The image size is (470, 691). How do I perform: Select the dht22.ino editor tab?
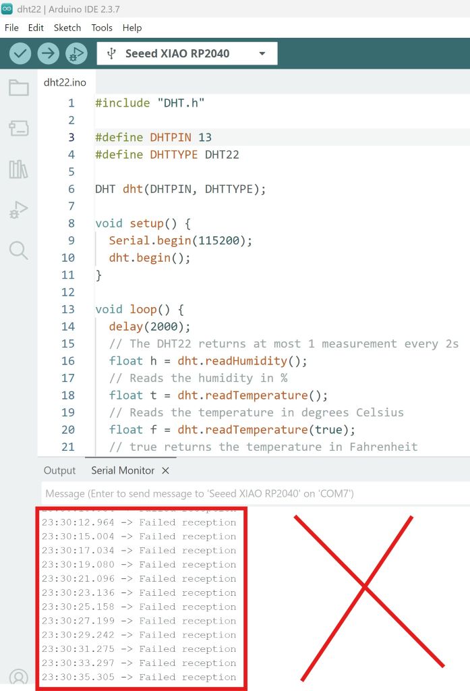click(x=65, y=82)
